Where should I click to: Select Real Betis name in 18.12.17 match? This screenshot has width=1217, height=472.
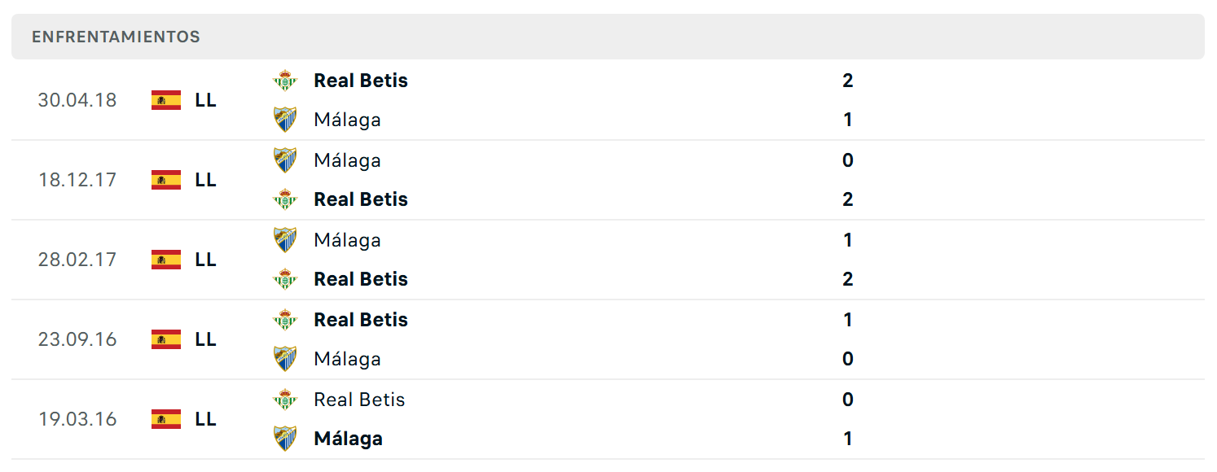tap(361, 199)
